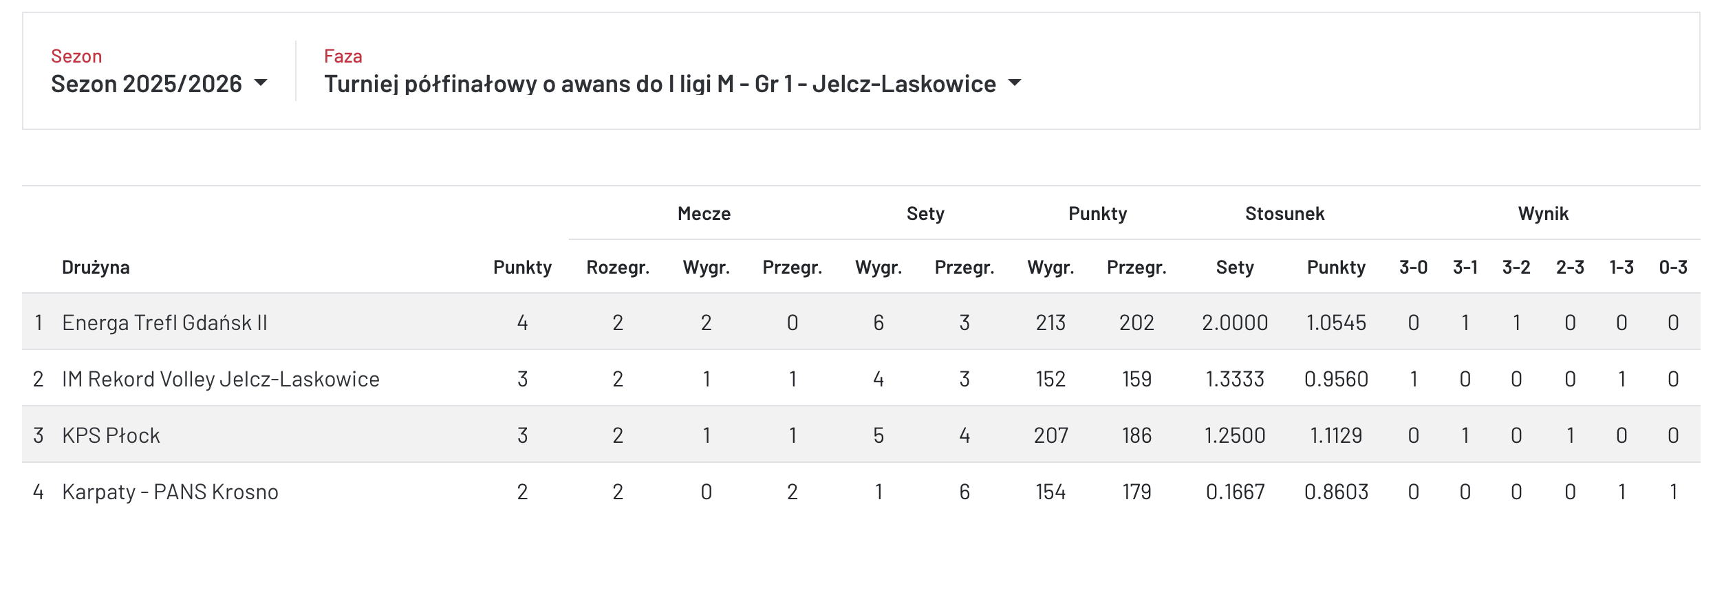This screenshot has width=1735, height=601.
Task: Click the Rozegr. column header
Action: [618, 267]
